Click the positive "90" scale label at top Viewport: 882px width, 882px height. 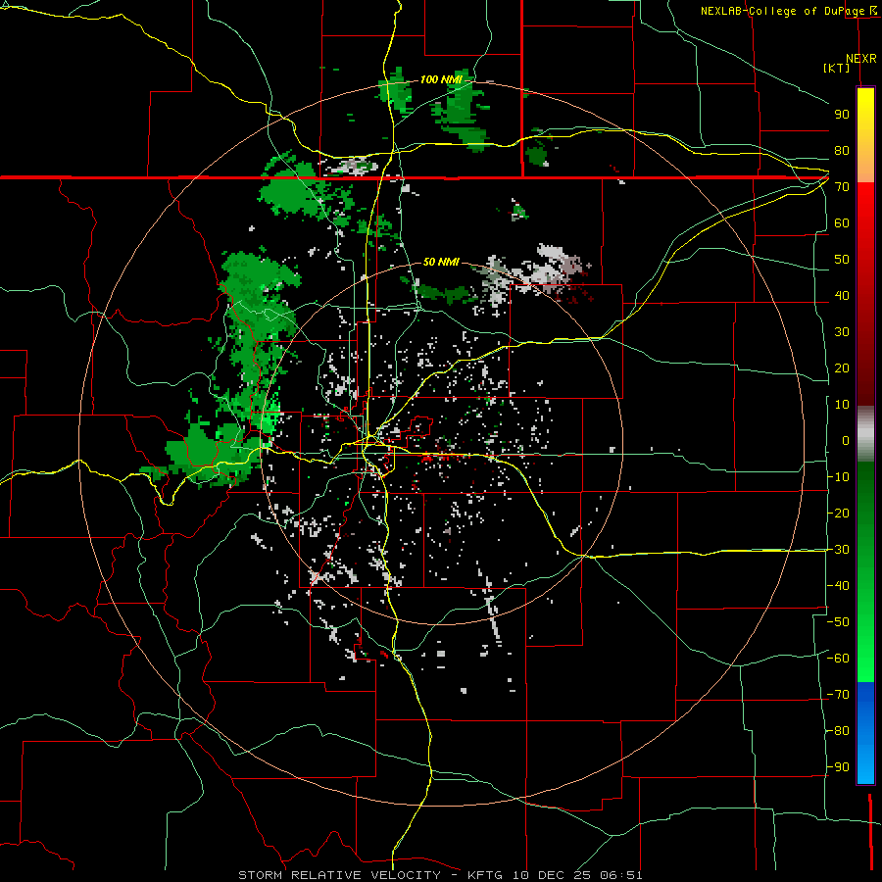tap(842, 115)
